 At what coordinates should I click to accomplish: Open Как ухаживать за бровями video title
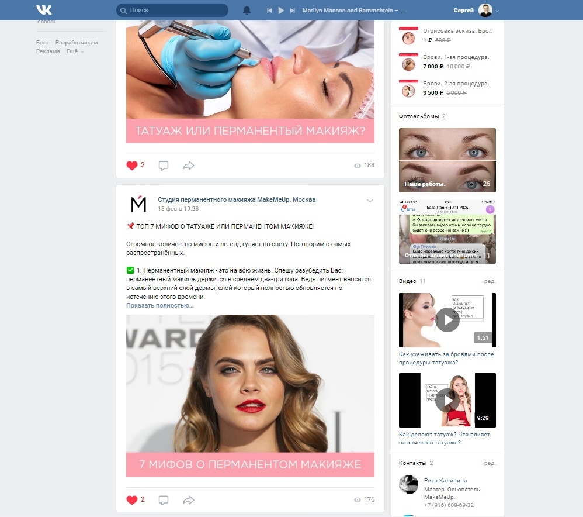(446, 358)
